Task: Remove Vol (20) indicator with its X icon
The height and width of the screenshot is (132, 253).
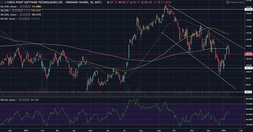Action: pos(21,11)
